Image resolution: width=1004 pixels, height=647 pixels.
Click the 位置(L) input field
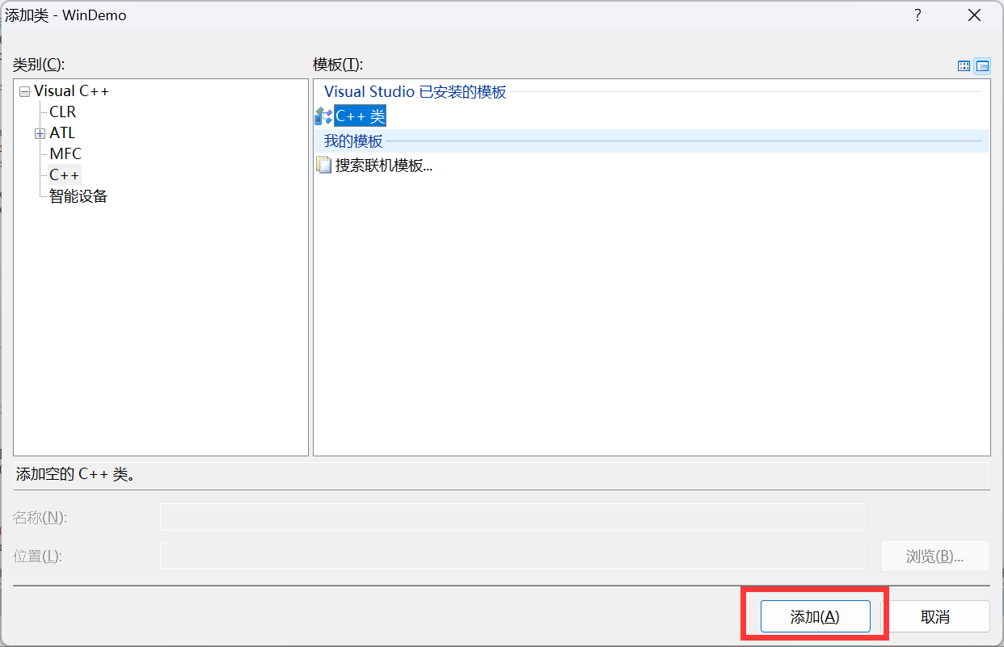click(513, 555)
